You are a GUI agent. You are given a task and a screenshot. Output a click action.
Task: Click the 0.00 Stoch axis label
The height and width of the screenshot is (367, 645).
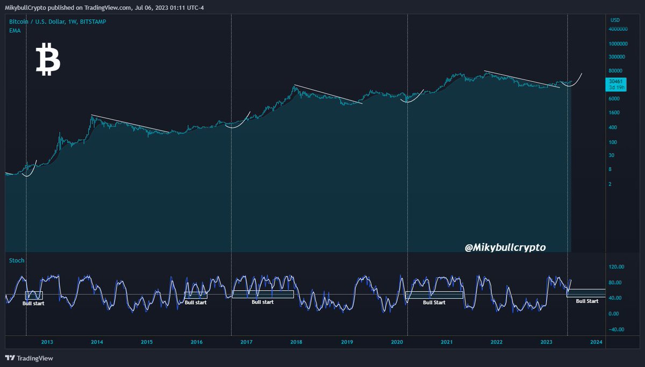(615, 314)
